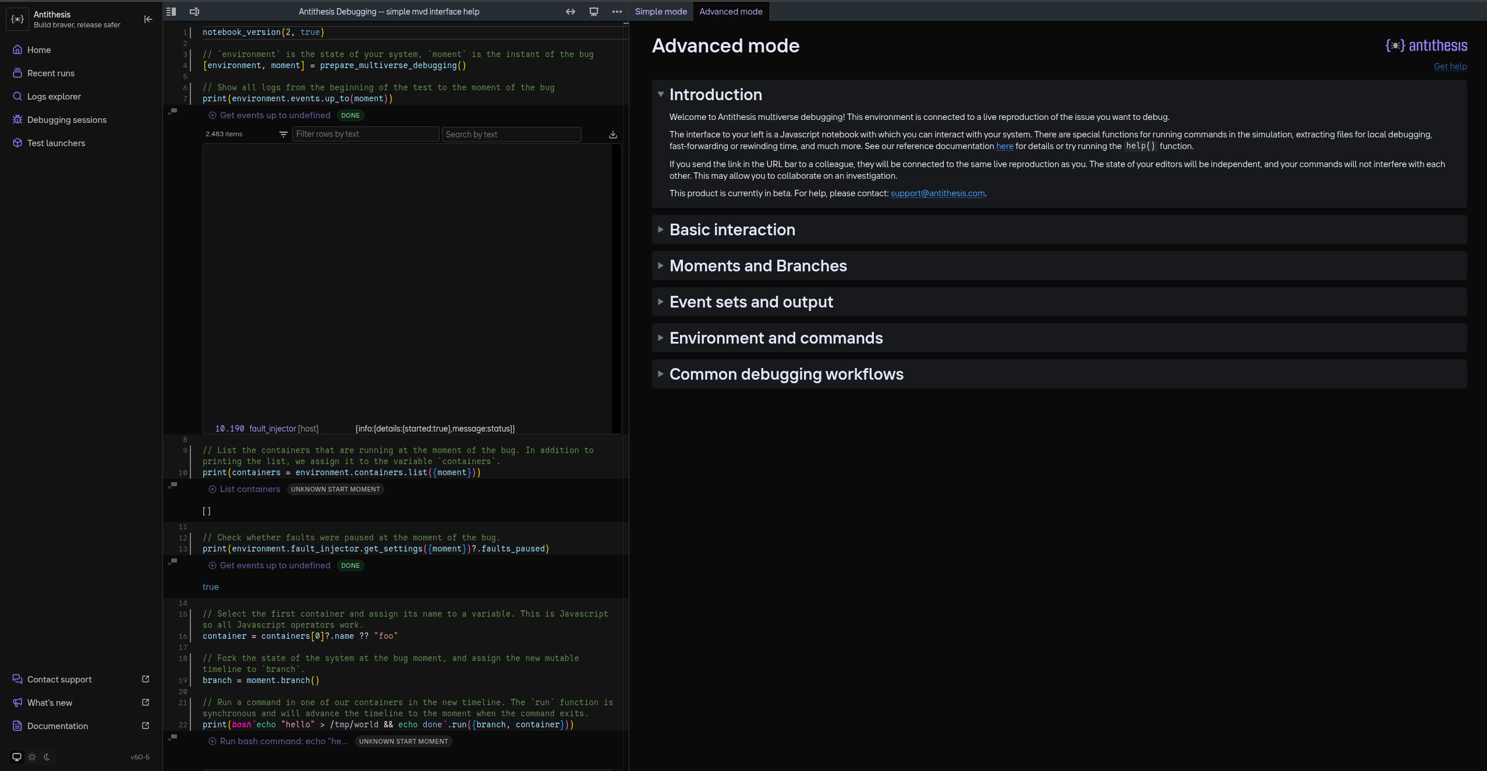Screen dimensions: 1487x771
Task: Expand the Moments and Branches section
Action: pos(757,266)
